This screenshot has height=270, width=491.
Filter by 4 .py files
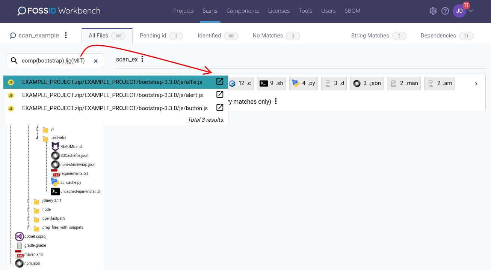304,84
